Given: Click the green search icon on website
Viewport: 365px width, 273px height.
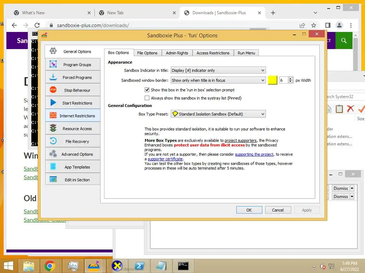Looking at the screenshot, I should point(344,41).
